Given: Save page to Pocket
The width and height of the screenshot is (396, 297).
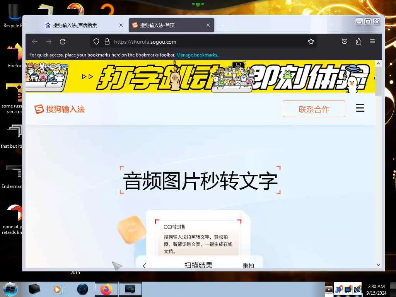Looking at the screenshot, I should point(345,41).
